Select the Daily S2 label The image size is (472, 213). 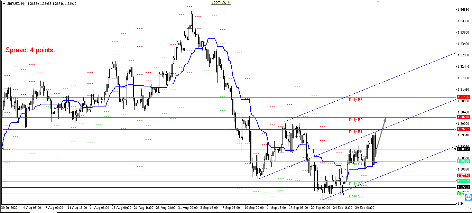[x=355, y=184]
